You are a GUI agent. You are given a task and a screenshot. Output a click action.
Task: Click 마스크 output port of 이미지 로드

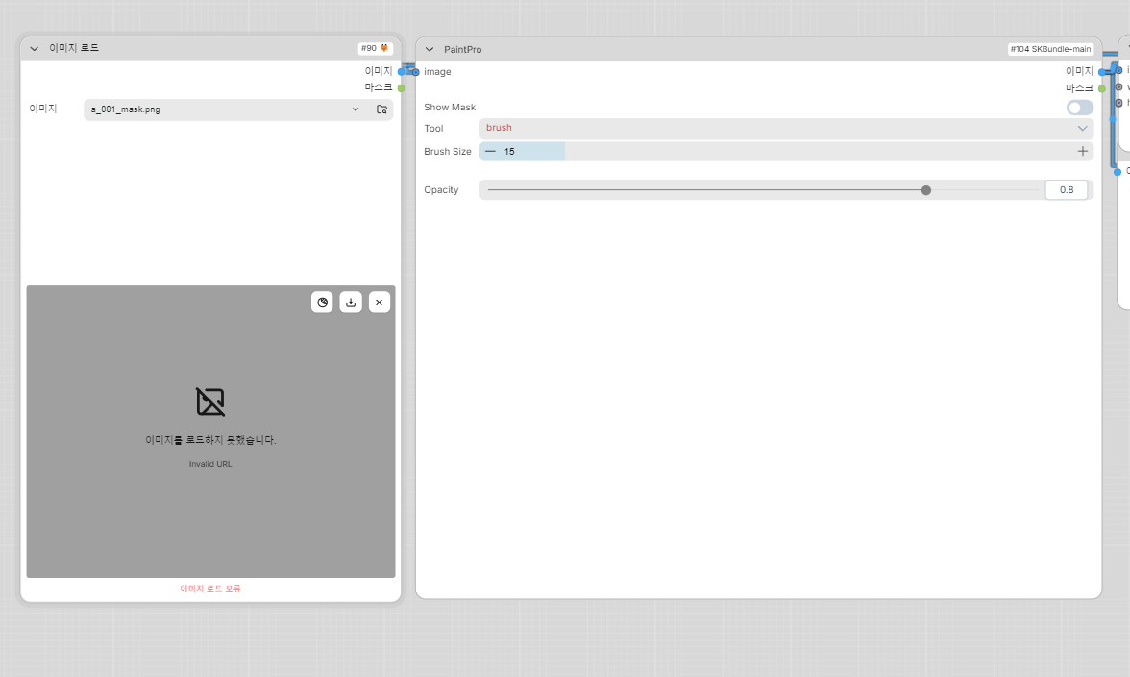(402, 88)
